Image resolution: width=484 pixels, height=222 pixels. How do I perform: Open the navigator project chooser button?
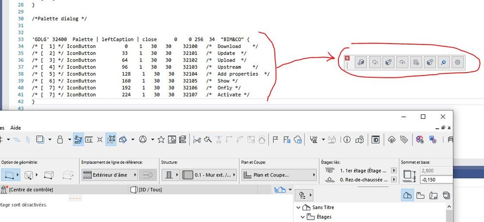coord(305,195)
